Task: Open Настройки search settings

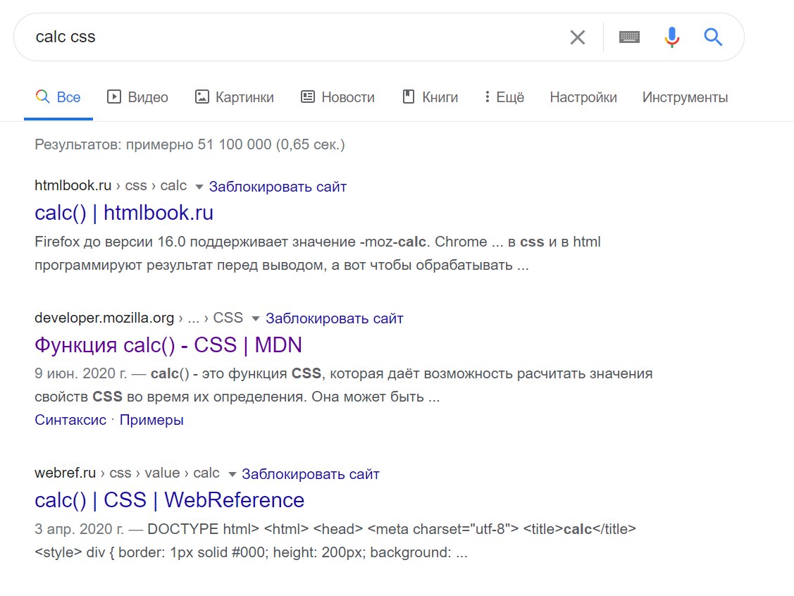Action: tap(583, 97)
